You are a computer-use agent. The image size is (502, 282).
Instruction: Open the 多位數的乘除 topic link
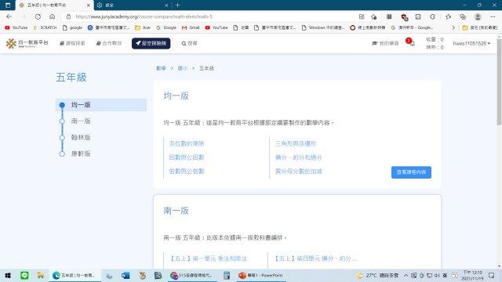point(187,143)
